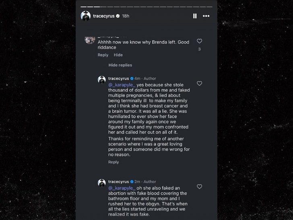Open tracecyrus username in story header
Image resolution: width=293 pixels, height=220 pixels.
click(x=103, y=16)
